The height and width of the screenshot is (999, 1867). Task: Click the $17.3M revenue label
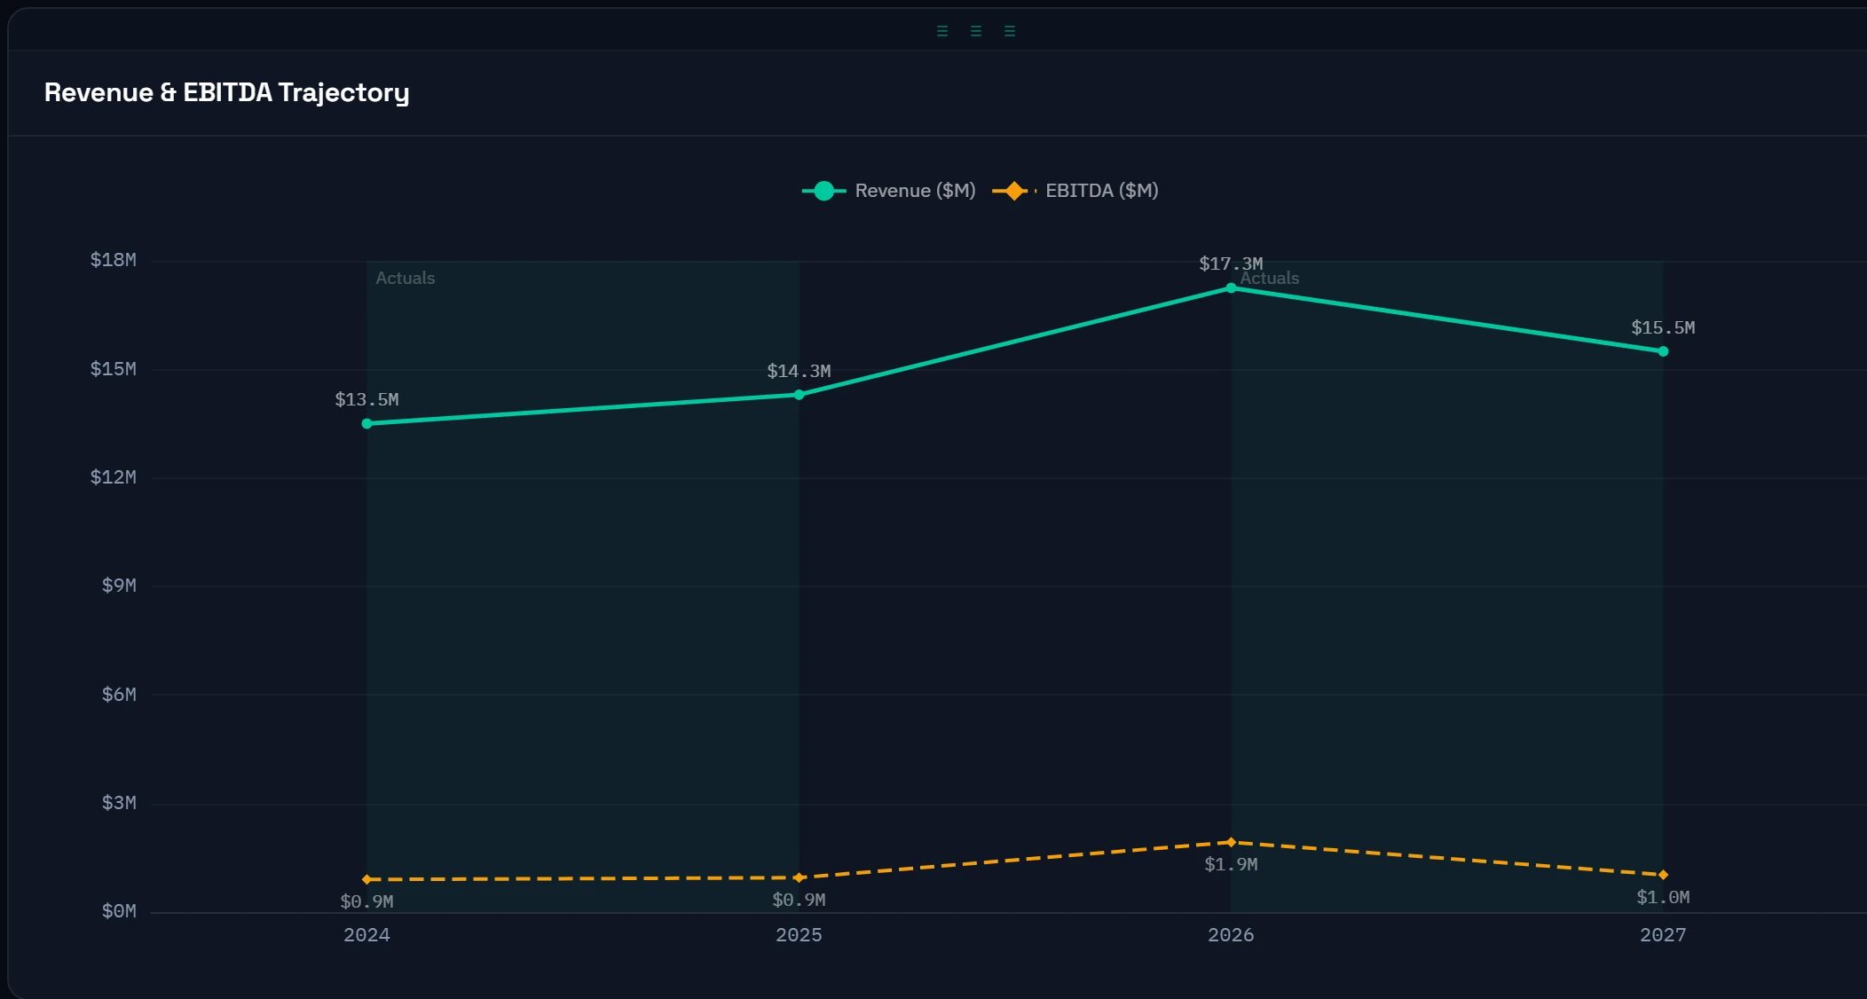pos(1231,264)
